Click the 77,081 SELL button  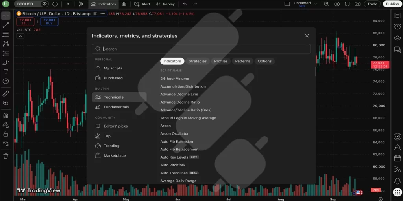point(25,22)
